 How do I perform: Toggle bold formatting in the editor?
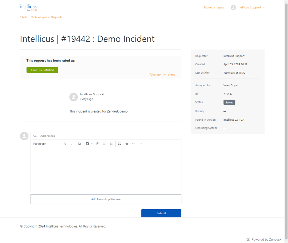[x=65, y=144]
